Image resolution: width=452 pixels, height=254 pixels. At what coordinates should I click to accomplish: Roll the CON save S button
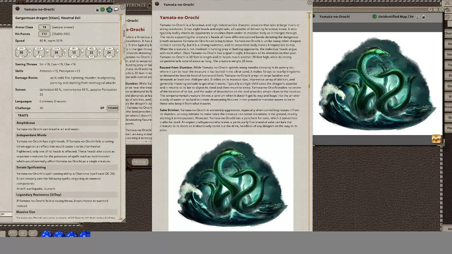(65, 54)
